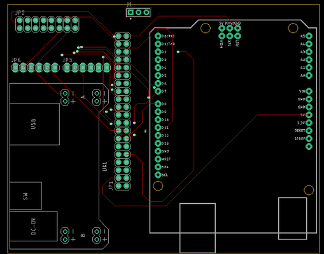This screenshot has height=254, width=324.
Task: Select the A0 analog pad
Action: (x=309, y=76)
